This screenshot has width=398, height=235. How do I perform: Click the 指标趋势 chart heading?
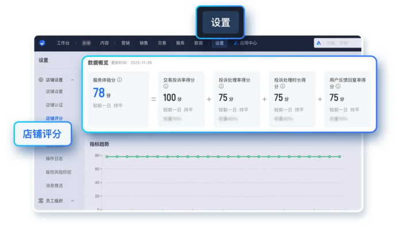coord(99,144)
